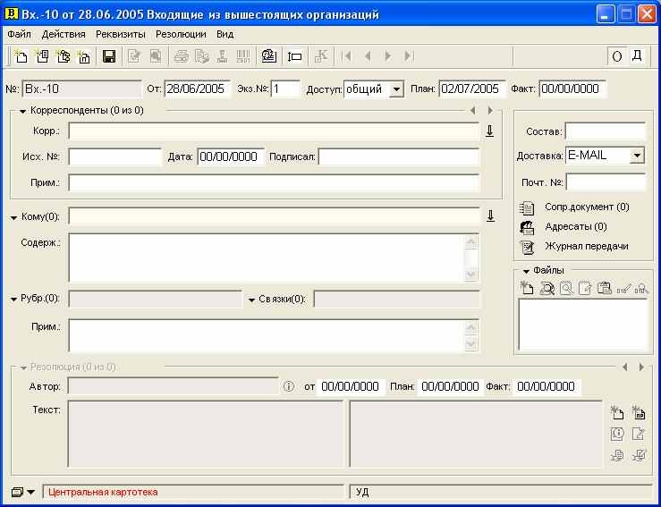
Task: Show next resolution with right arrow
Action: [x=641, y=368]
